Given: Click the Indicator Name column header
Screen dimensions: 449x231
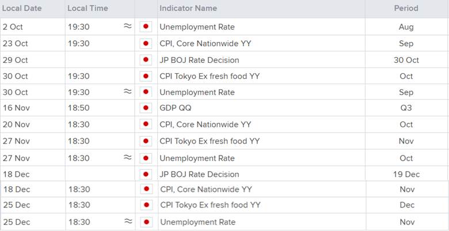Looking at the screenshot, I should [188, 9].
